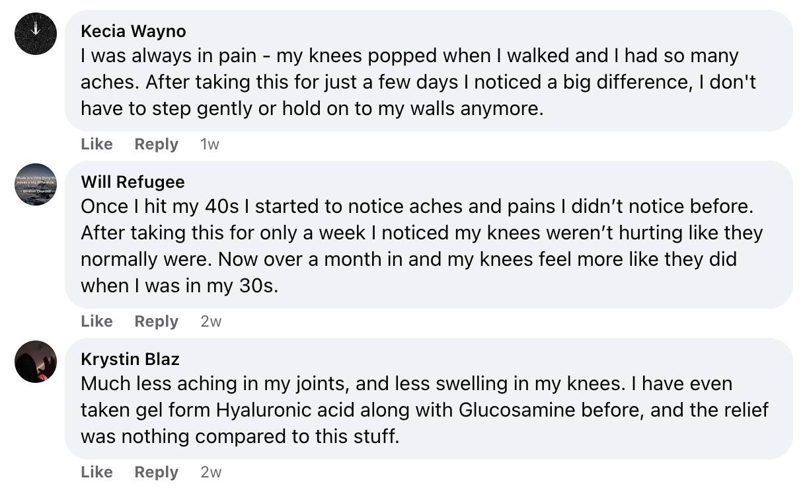Like Will Refugee's comment
Image resolution: width=805 pixels, height=488 pixels.
(x=97, y=321)
